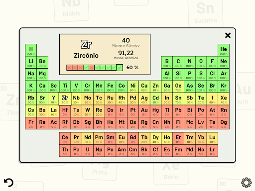Select the Iodine (I) cell

click(212, 99)
